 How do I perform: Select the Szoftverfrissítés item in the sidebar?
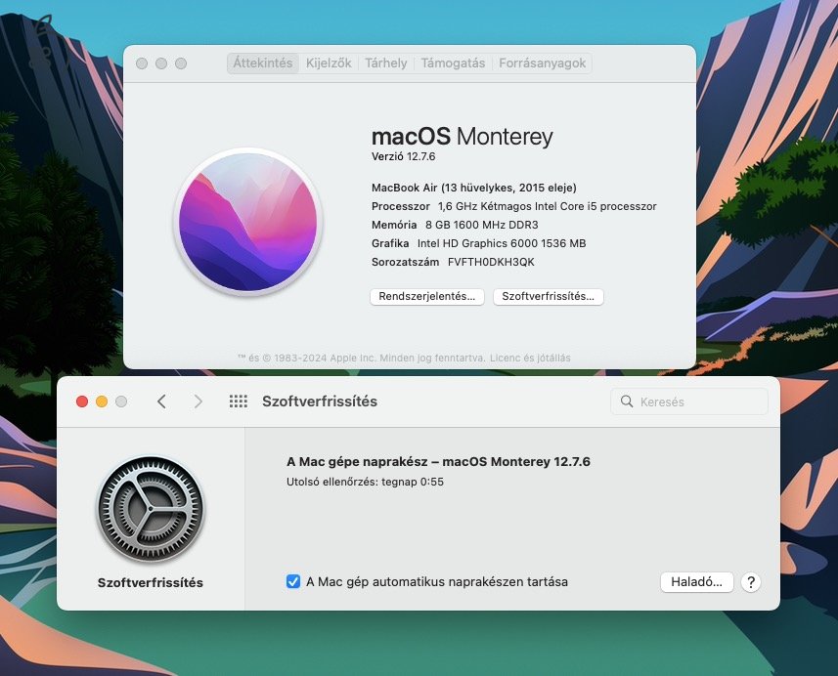click(x=151, y=582)
